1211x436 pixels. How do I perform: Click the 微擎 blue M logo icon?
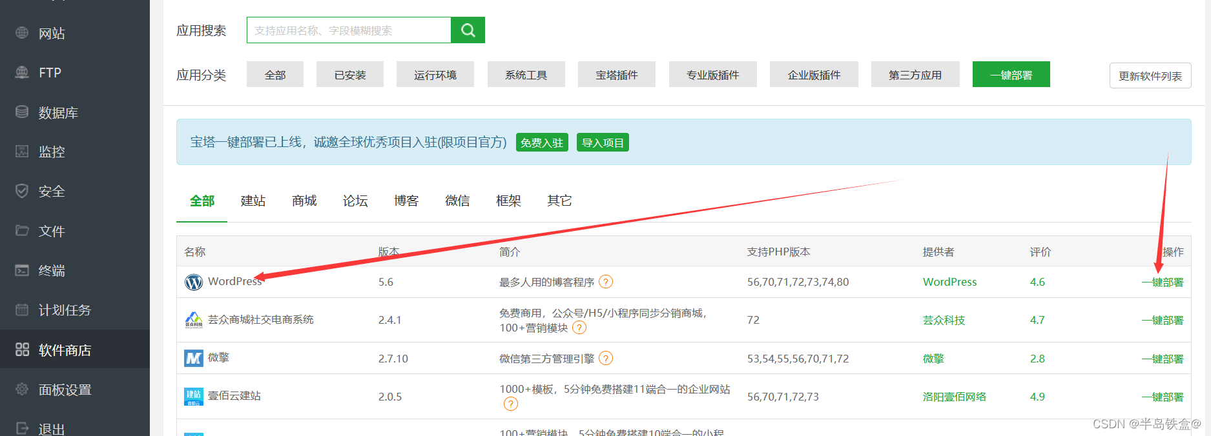194,358
